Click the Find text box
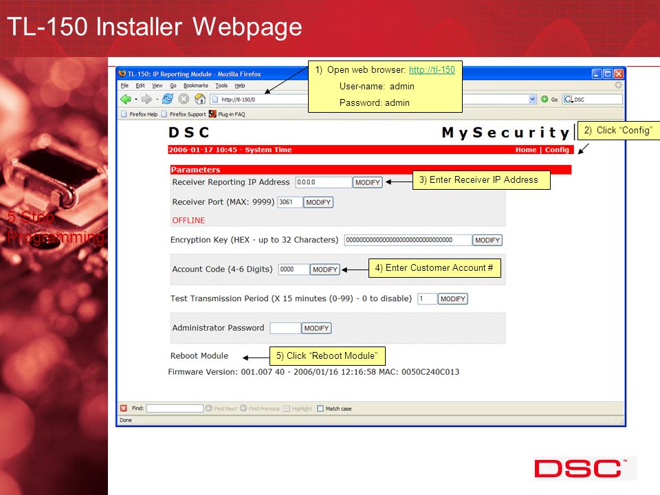The height and width of the screenshot is (495, 660). (175, 408)
